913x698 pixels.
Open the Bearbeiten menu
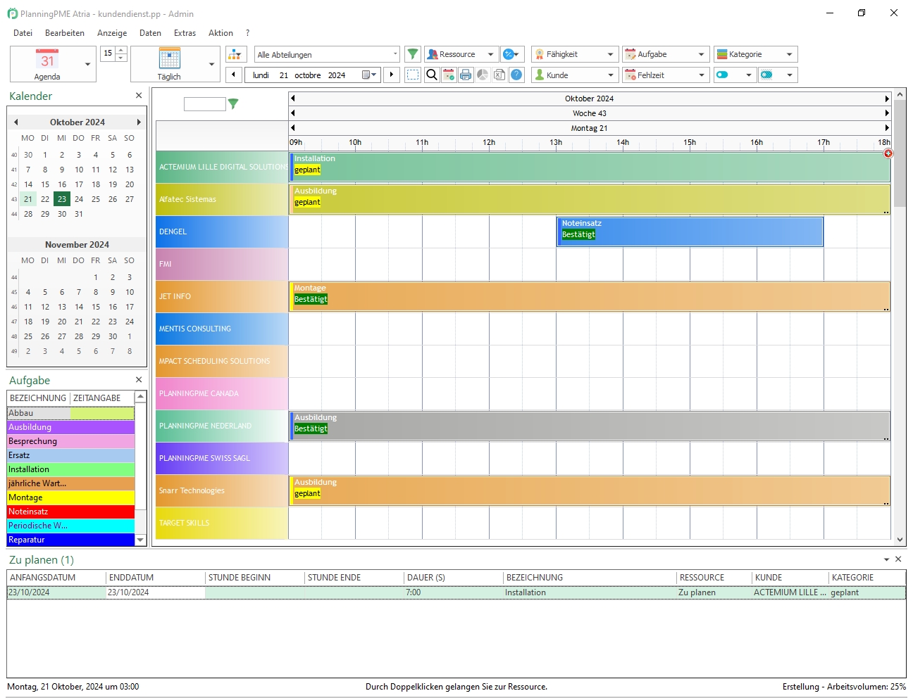pos(64,33)
